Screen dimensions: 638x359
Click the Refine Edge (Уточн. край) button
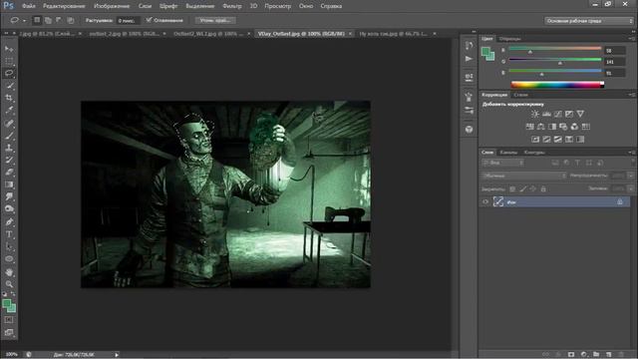tap(215, 20)
